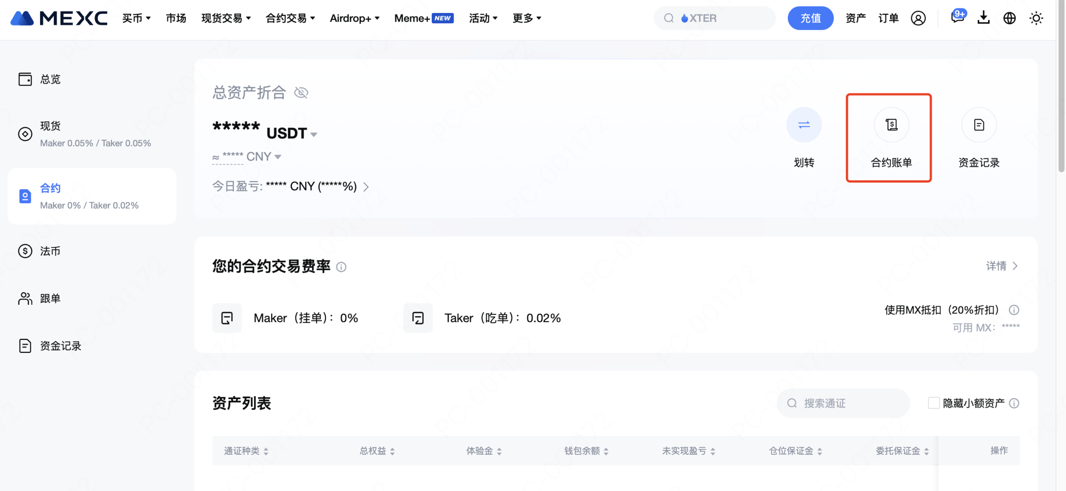Open 市场 in top navigation
The height and width of the screenshot is (491, 1066).
(176, 18)
